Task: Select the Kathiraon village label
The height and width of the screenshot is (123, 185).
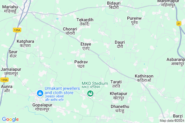Action: coord(144,78)
